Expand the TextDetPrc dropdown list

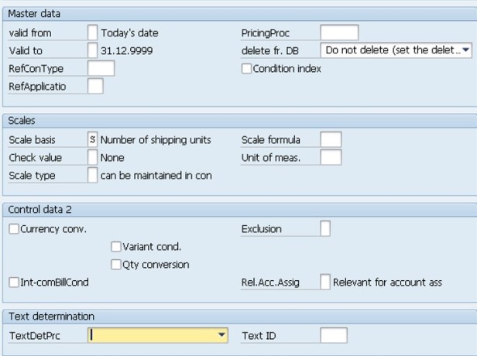pos(222,335)
